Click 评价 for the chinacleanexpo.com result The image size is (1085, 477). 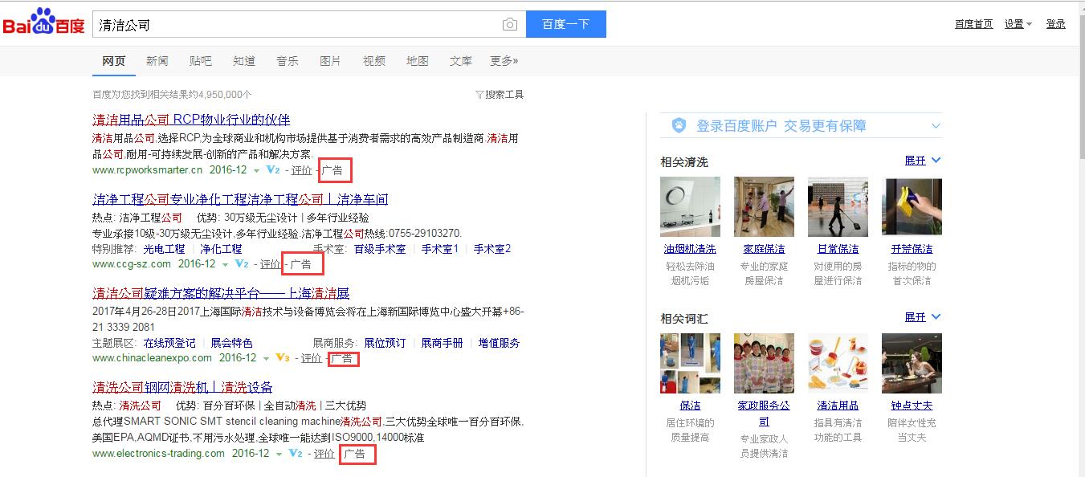click(312, 358)
